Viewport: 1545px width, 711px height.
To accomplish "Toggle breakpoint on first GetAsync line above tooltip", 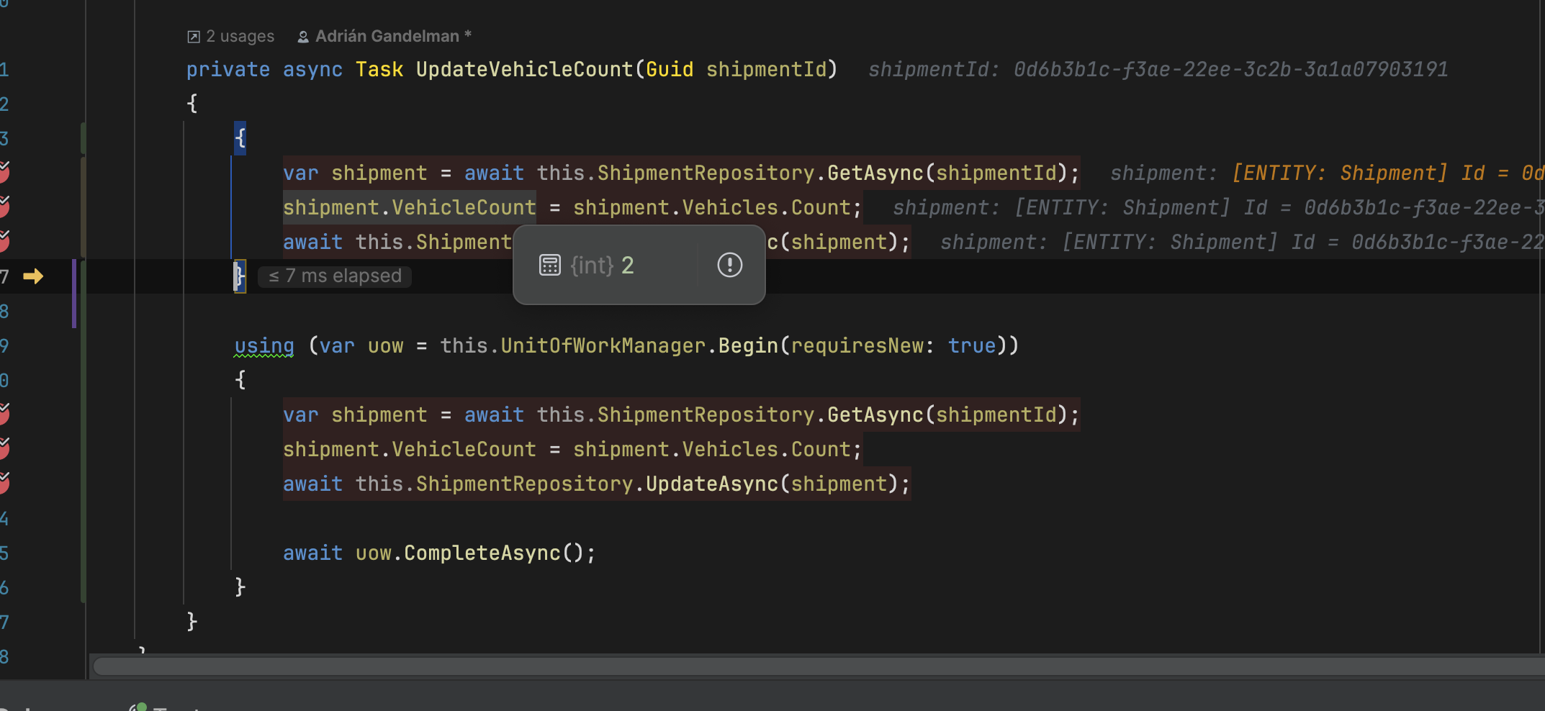I will click(4, 173).
